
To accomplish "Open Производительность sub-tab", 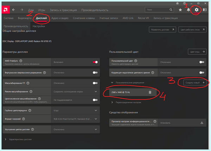I will pyautogui.click(x=16, y=26).
